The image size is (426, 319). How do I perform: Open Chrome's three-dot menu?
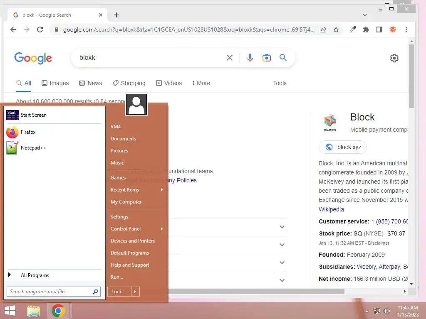coord(406,29)
